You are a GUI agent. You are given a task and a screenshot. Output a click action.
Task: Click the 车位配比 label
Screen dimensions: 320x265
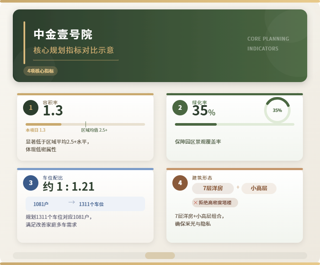(53, 178)
